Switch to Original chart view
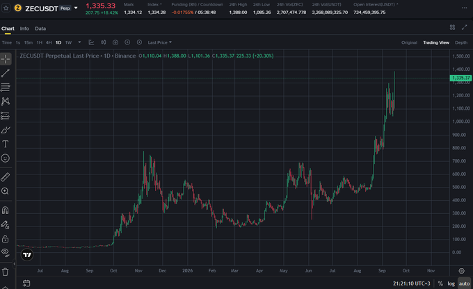The height and width of the screenshot is (289, 473). pos(409,42)
